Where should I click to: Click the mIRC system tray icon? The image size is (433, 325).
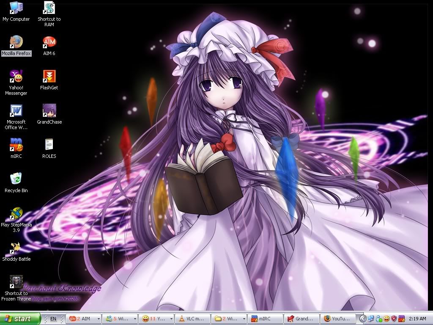click(x=402, y=319)
